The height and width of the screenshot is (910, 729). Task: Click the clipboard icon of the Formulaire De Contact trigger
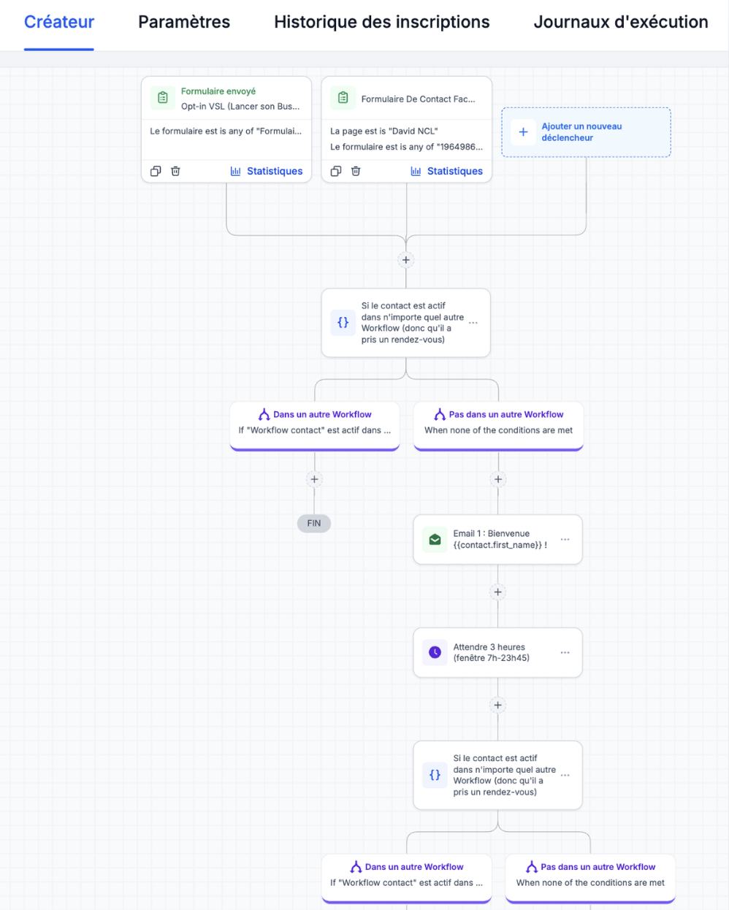coord(343,98)
